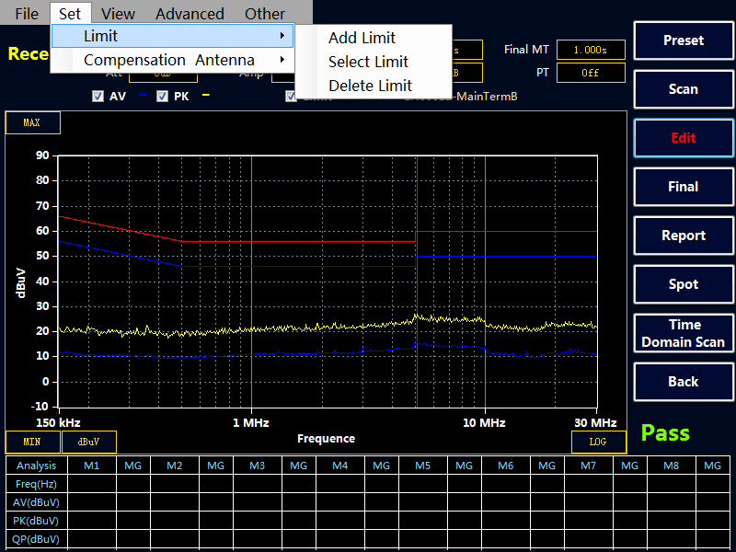Click the Final MT 1.000s field
This screenshot has height=552, width=736.
[x=590, y=50]
